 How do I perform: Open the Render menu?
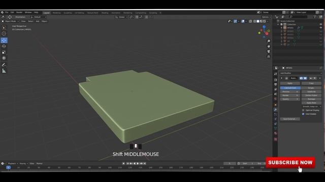[19, 12]
